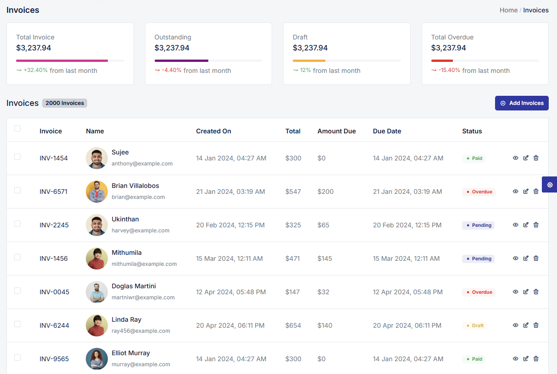
Task: Click the Add Invoices button
Action: point(522,103)
